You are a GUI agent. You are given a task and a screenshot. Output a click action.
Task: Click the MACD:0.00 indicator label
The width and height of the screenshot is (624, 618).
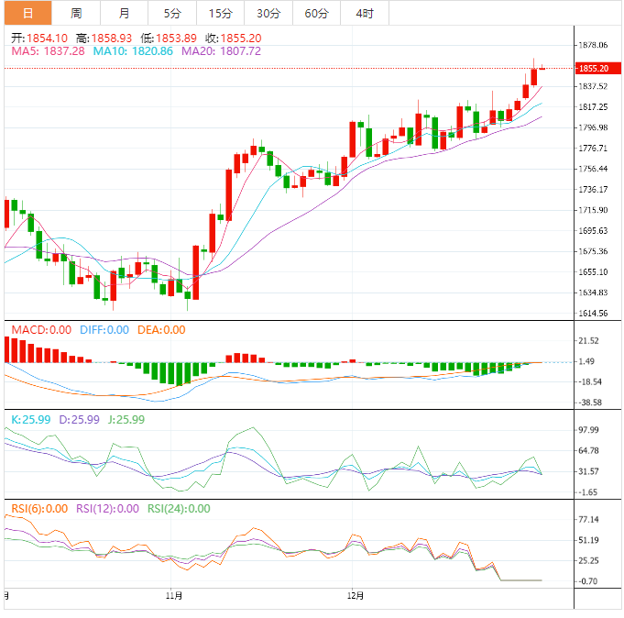point(40,330)
